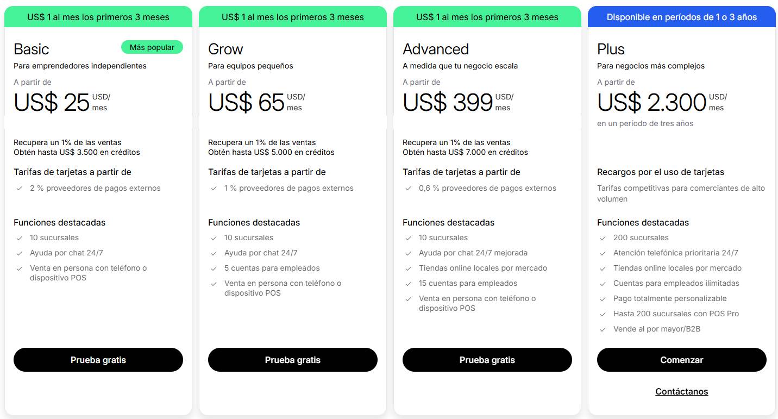
Task: Open the "Contáctanos" link
Action: (681, 391)
